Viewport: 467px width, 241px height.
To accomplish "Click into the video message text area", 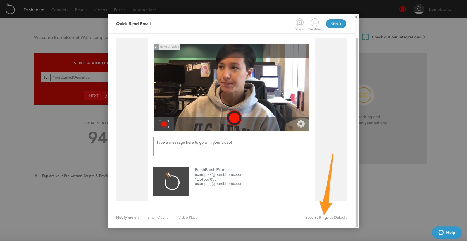I will point(231,147).
